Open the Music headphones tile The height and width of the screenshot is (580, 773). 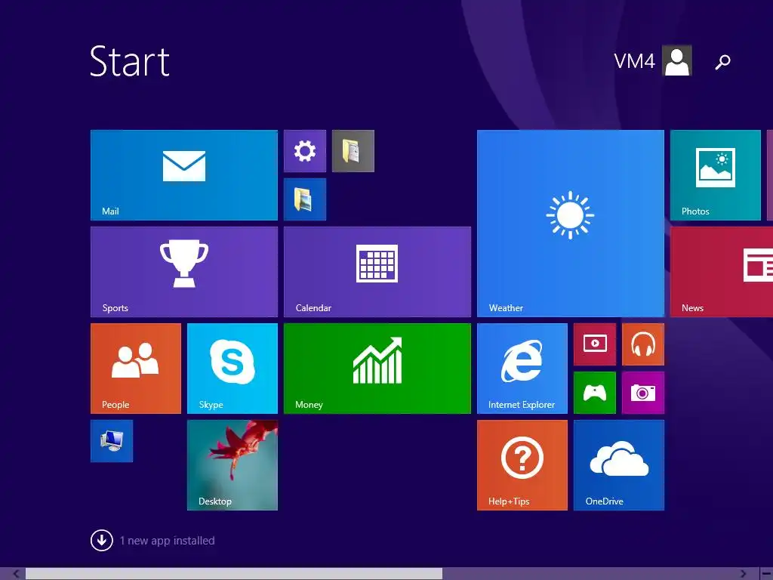(643, 344)
